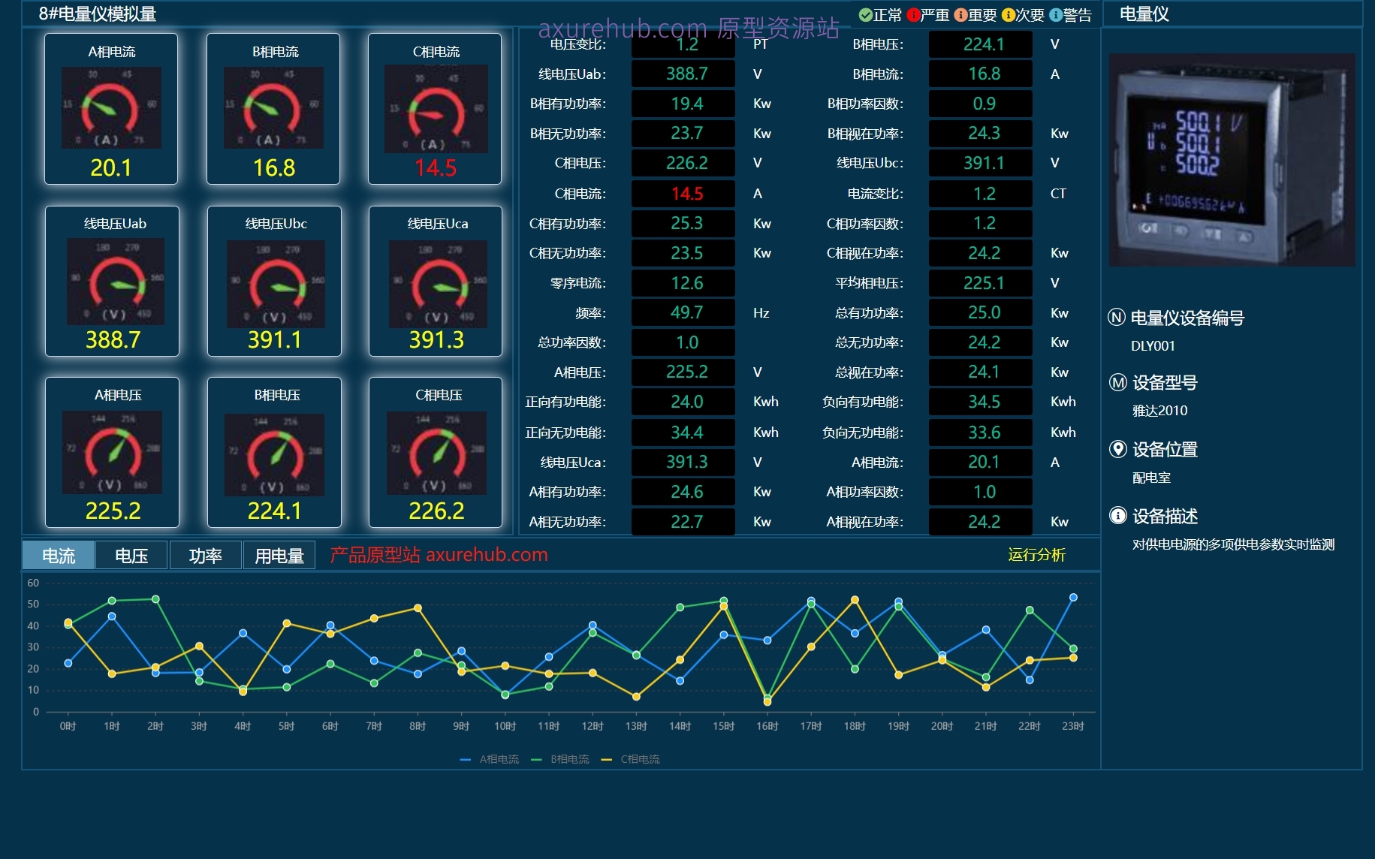The height and width of the screenshot is (859, 1375).
Task: Open the 用电量 tab
Action: (279, 556)
